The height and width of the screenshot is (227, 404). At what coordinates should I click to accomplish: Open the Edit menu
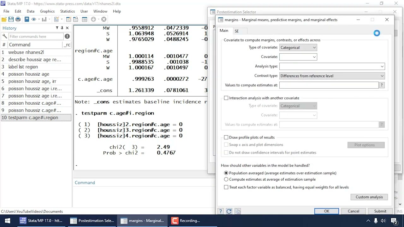pos(18,11)
